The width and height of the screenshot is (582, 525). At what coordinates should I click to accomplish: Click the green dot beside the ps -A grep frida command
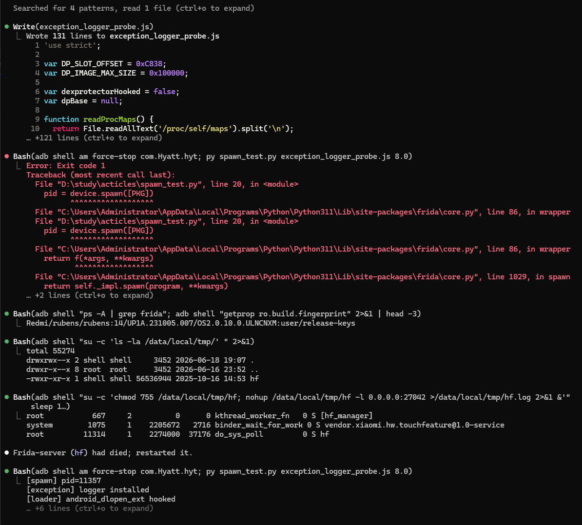pos(7,314)
